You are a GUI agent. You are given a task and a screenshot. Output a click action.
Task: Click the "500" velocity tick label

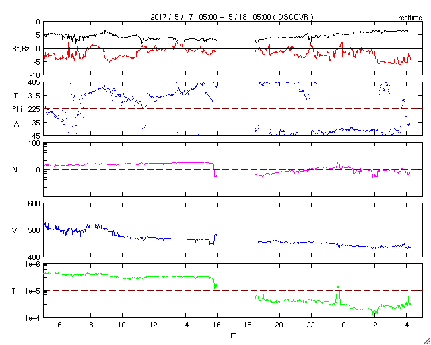34,230
